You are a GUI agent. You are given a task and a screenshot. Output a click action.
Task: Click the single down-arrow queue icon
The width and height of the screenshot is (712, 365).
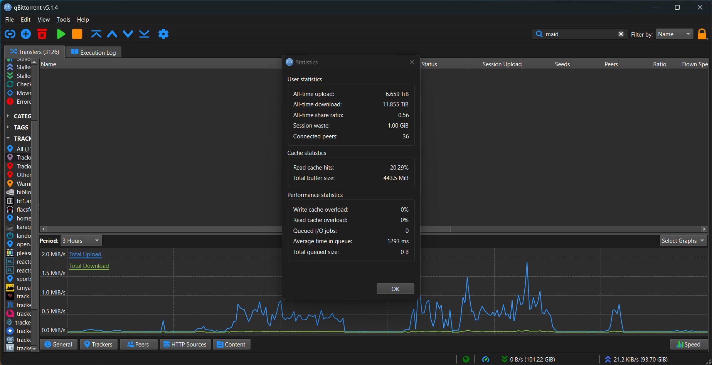[128, 34]
